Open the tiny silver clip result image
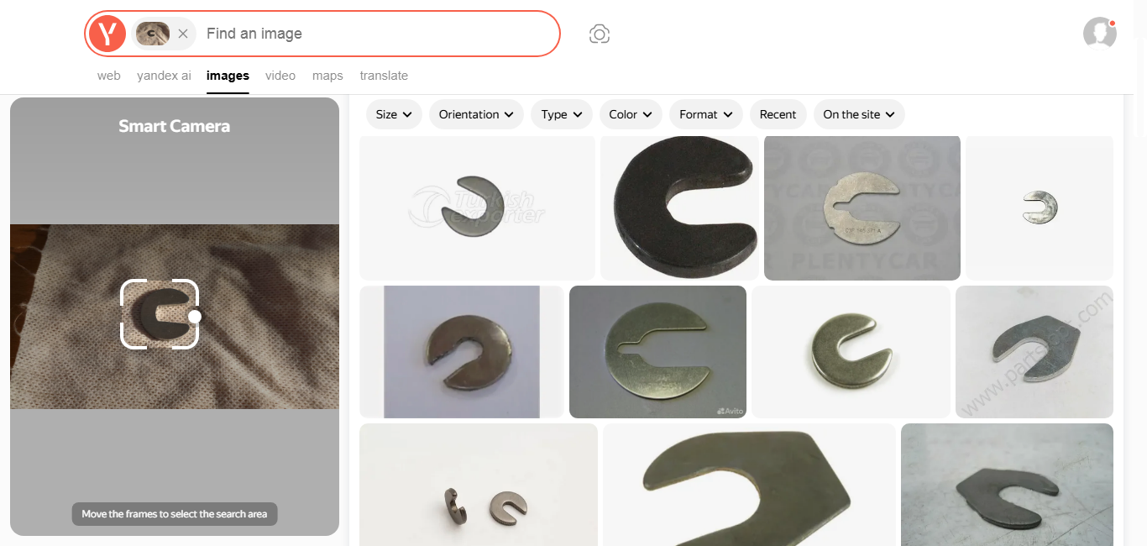Viewport: 1147px width, 546px height. point(1040,207)
